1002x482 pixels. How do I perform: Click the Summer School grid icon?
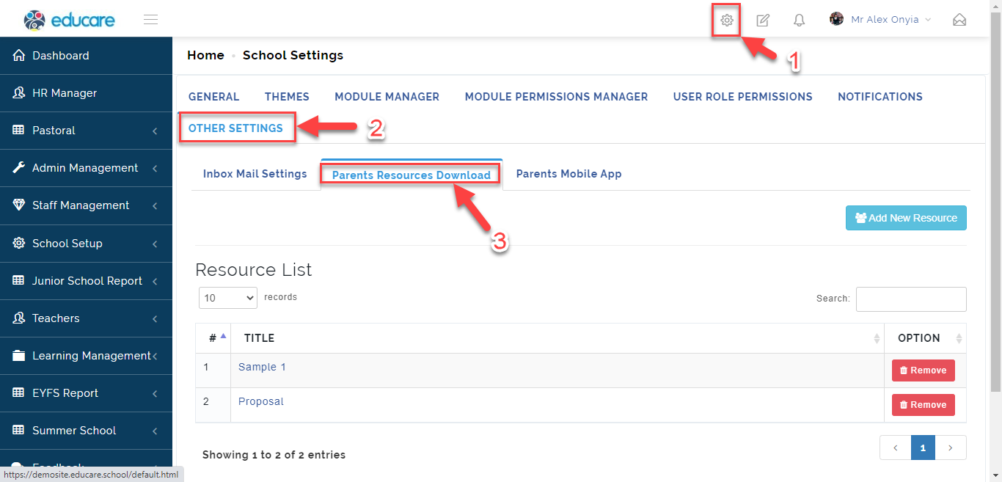(19, 431)
